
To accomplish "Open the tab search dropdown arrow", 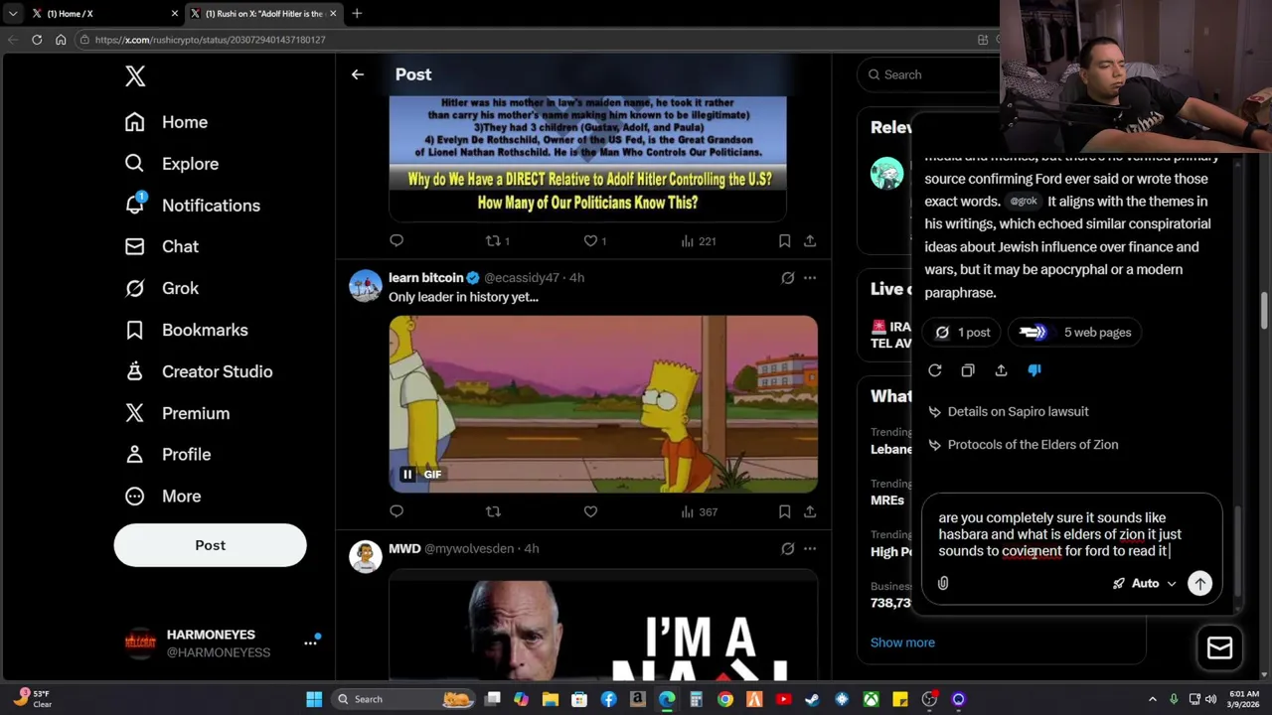I will [13, 14].
